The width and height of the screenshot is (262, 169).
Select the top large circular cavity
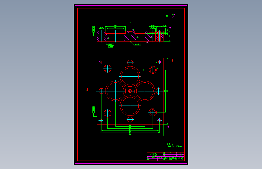[130, 76]
